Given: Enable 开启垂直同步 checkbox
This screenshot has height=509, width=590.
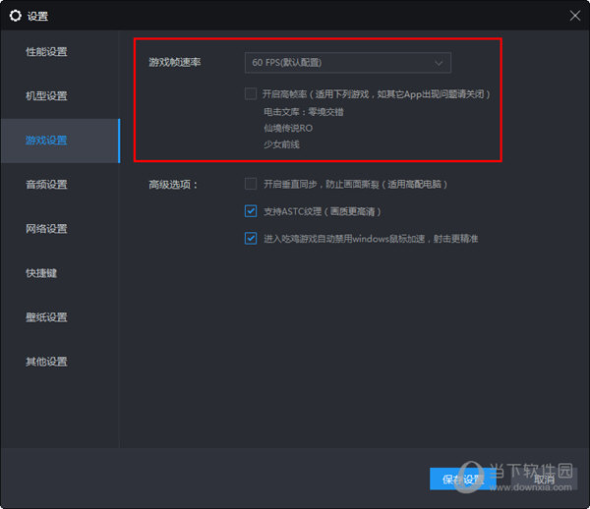Looking at the screenshot, I should click(x=251, y=184).
